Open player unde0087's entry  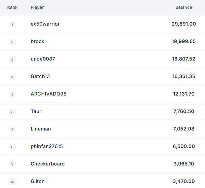coord(43,59)
